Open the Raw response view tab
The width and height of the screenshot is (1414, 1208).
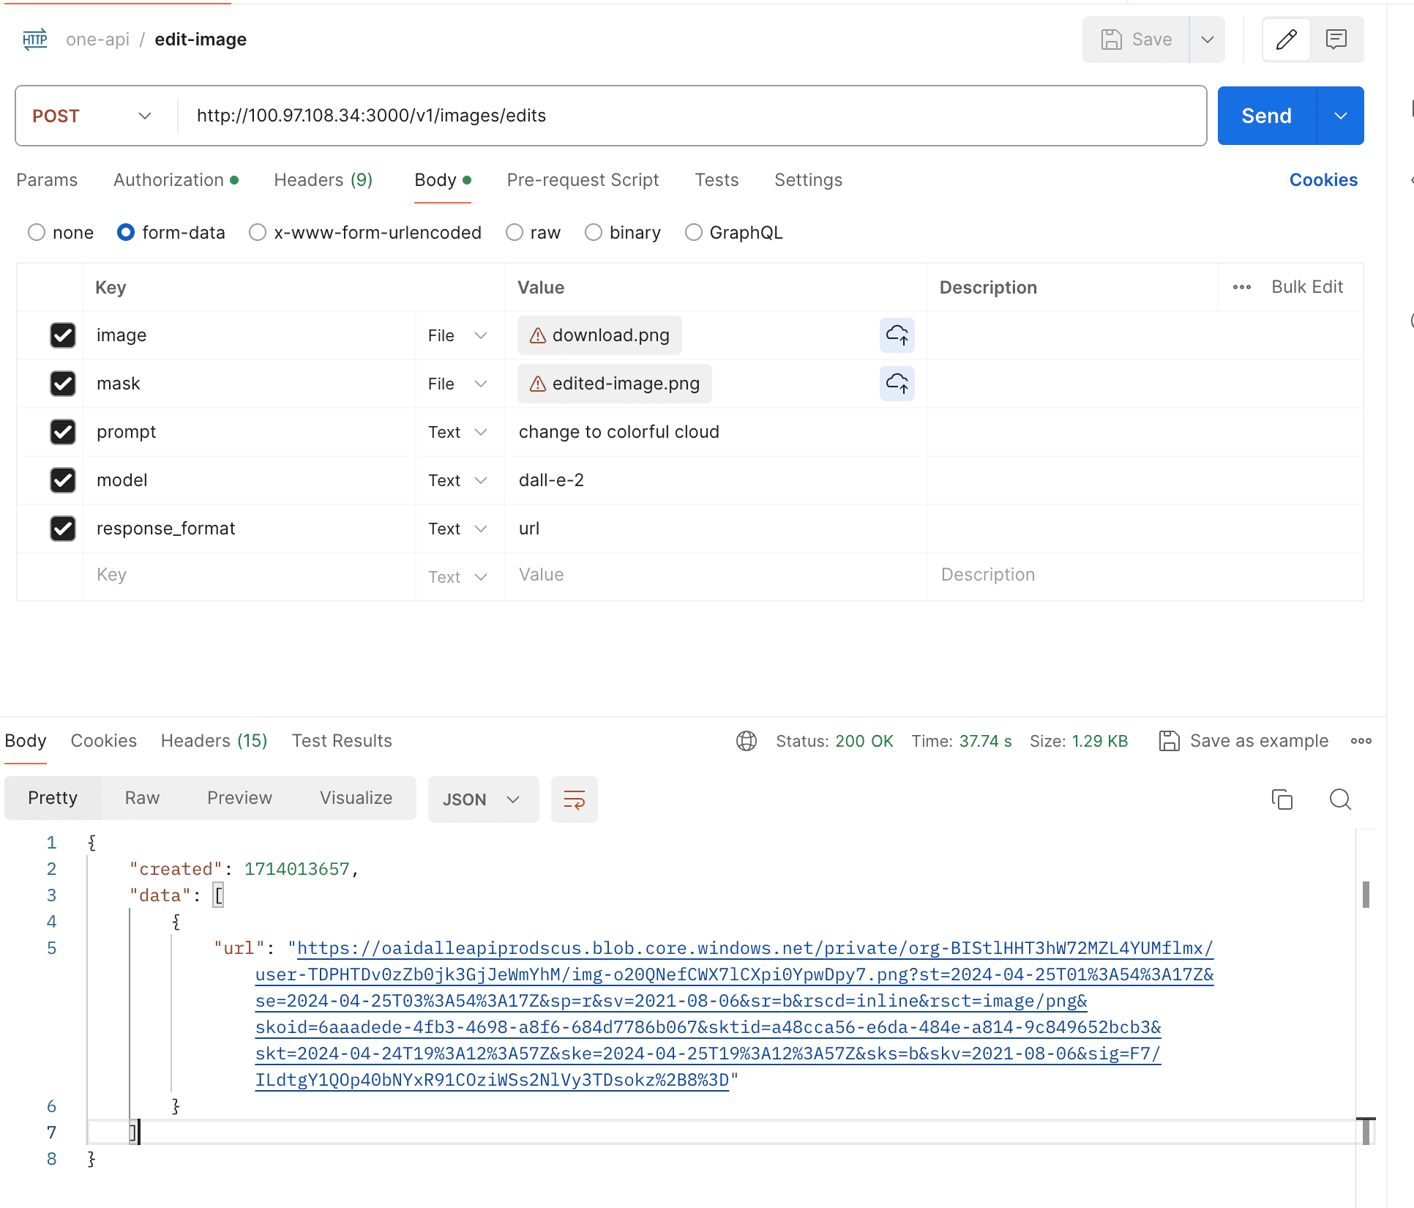click(x=142, y=798)
